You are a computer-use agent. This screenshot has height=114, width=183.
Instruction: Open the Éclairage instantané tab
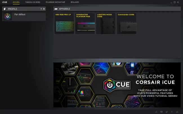(x=55, y=2)
